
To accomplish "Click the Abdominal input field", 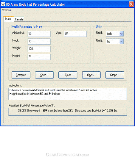I will tap(39, 34).
